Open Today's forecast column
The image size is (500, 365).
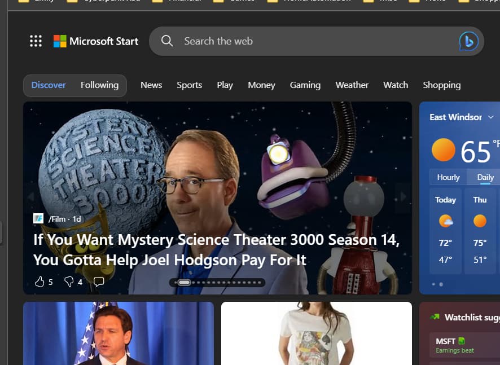coord(445,231)
